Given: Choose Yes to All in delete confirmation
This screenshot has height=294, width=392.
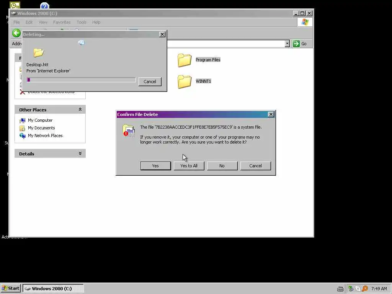Looking at the screenshot, I should point(189,166).
